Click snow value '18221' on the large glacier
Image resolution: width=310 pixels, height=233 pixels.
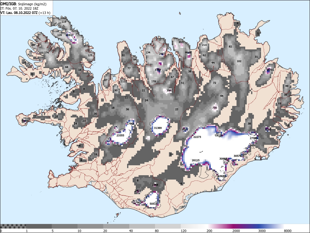click(x=219, y=135)
